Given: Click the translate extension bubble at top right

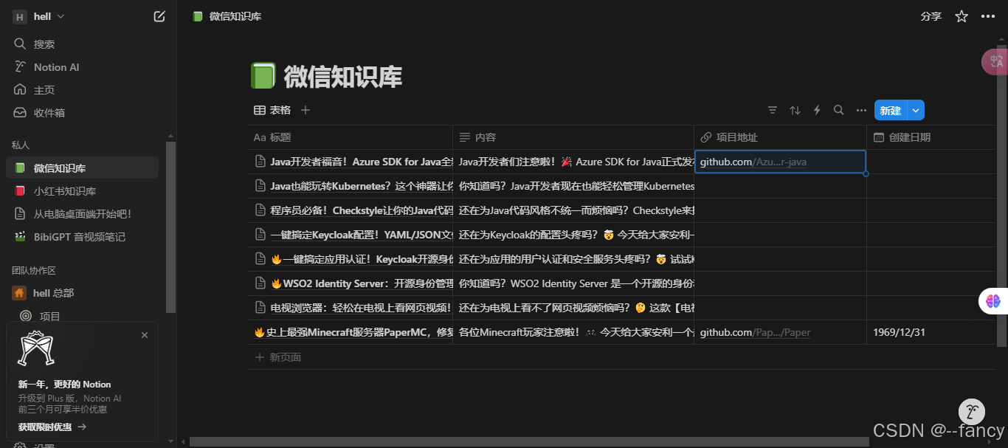Looking at the screenshot, I should pos(995,62).
